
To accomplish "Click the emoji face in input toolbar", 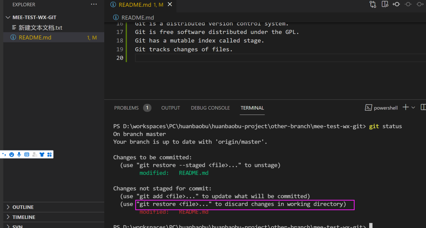I will click(11, 155).
